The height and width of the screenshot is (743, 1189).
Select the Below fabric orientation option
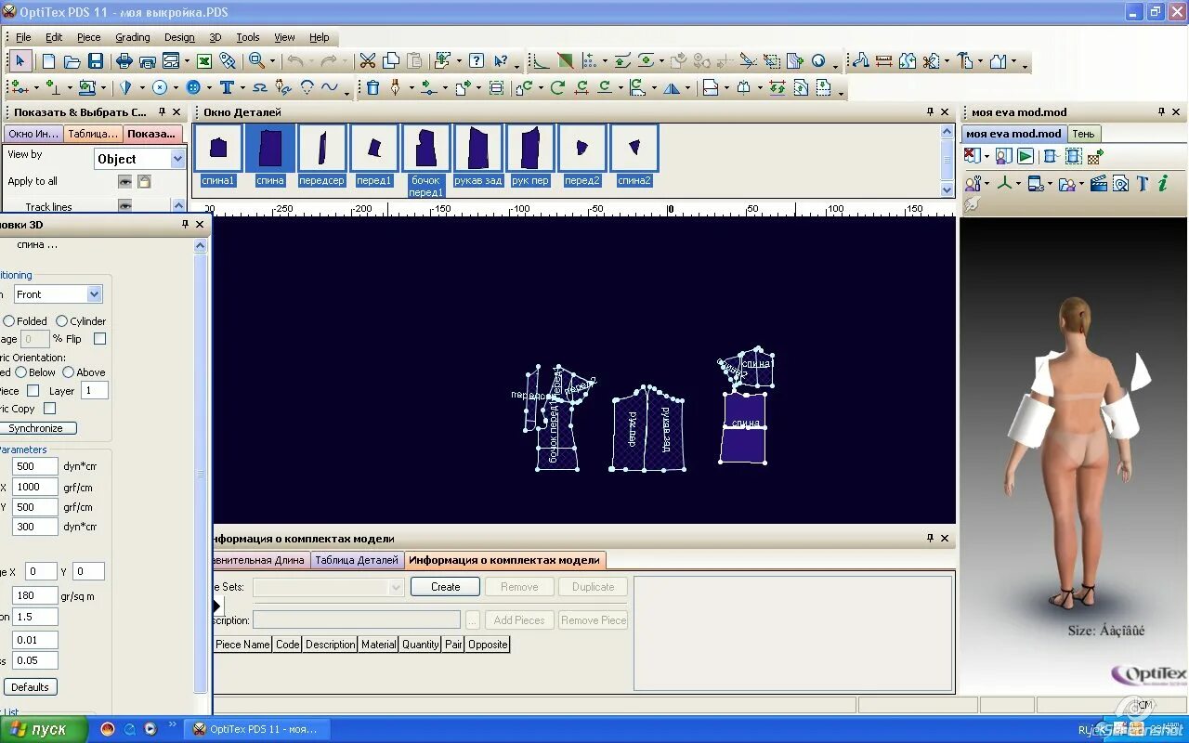point(21,371)
